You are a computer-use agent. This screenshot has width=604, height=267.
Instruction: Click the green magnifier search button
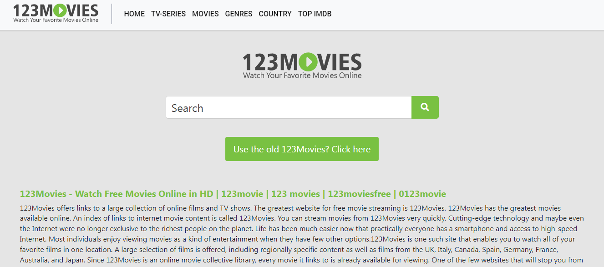[x=425, y=107]
